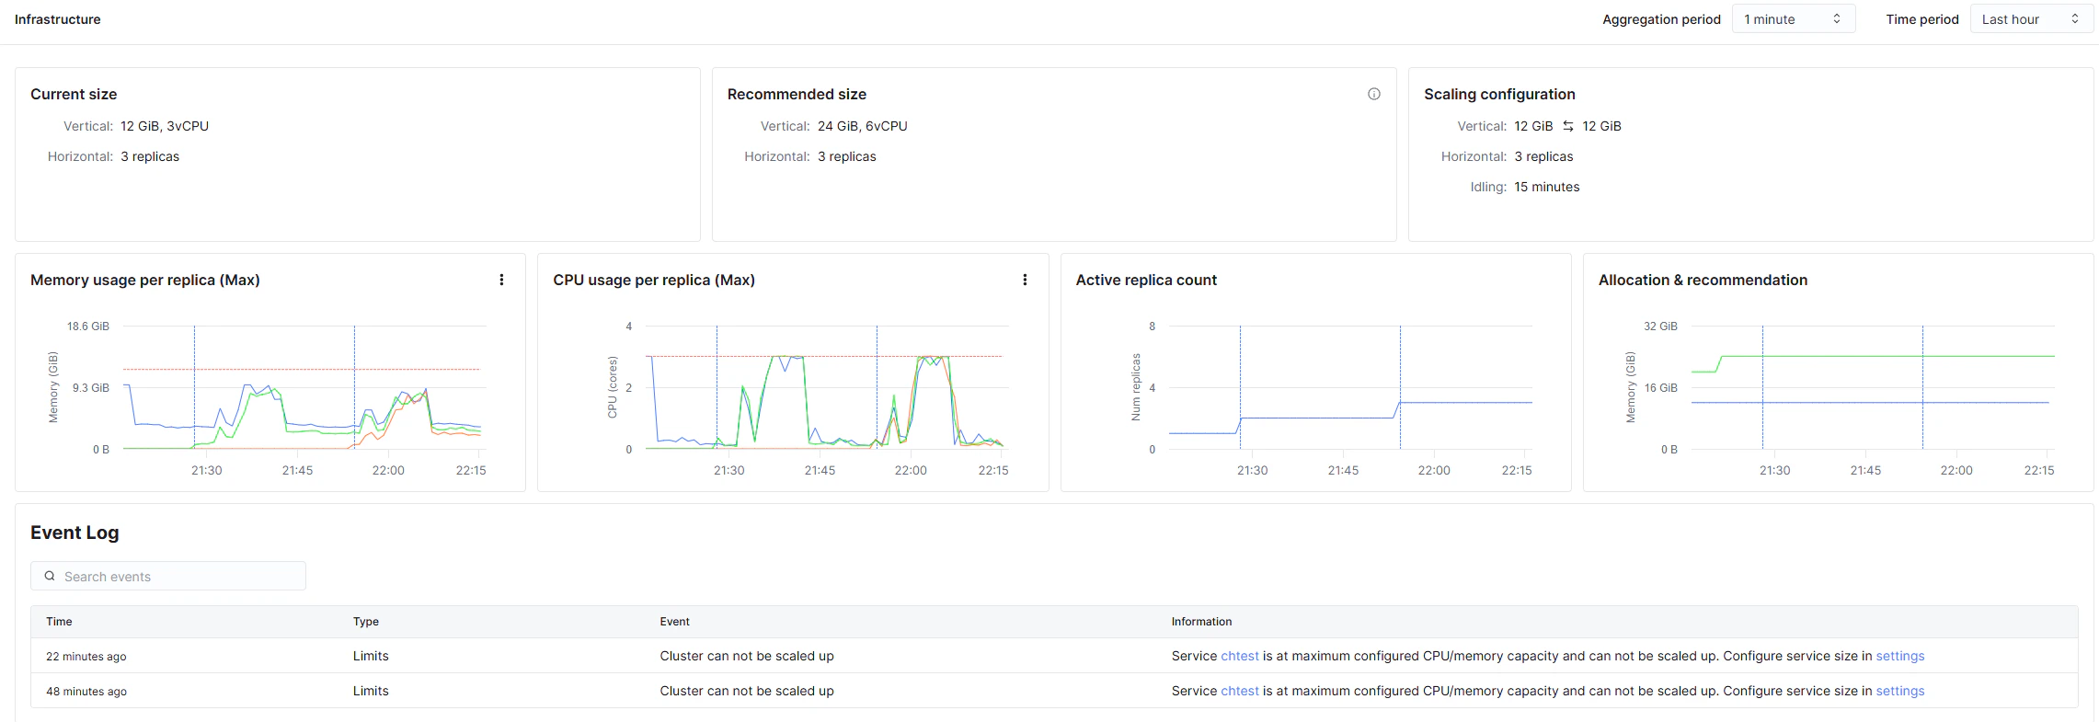The image size is (2099, 722).
Task: Click the Infrastructure page title
Action: pyautogui.click(x=58, y=19)
